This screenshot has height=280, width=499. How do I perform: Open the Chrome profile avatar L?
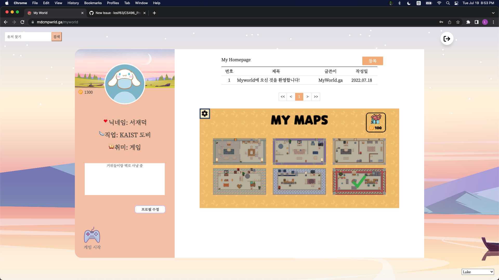pos(485,22)
